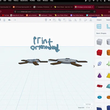Image resolution: width=110 pixels, height=110 pixels.
Task: Select the Workplane tool icon
Action: click(x=99, y=26)
